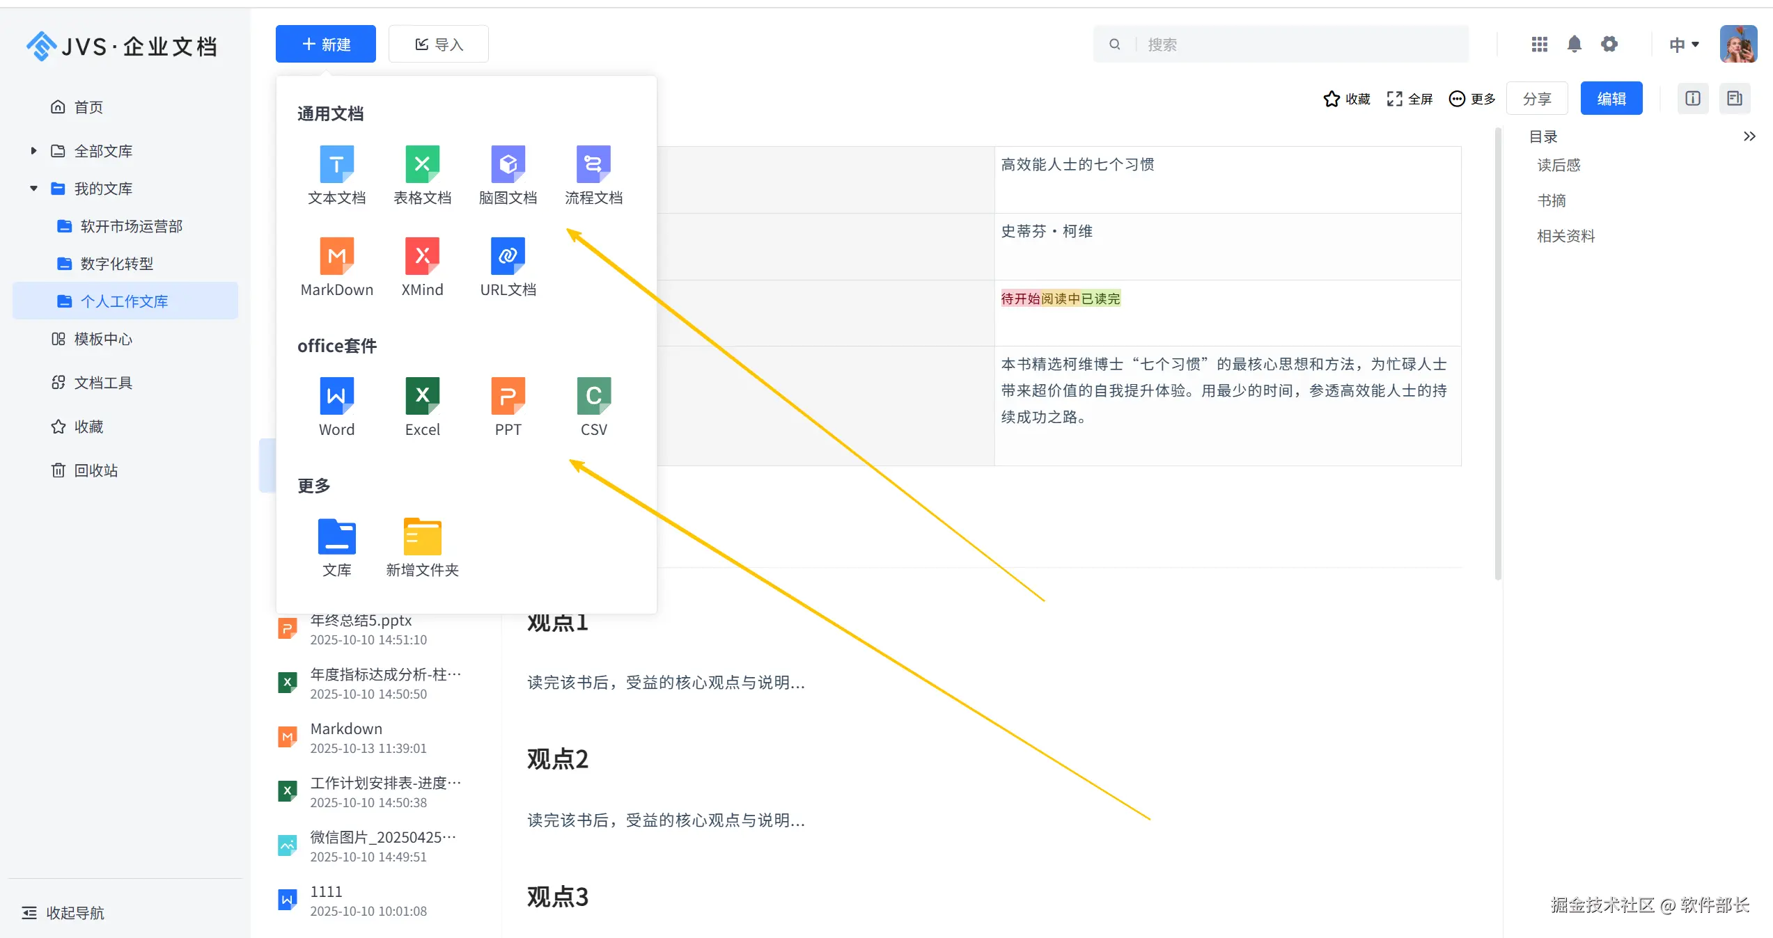Screen dimensions: 1773x938
Task: Create a new 文本文档 text document
Action: pos(336,164)
